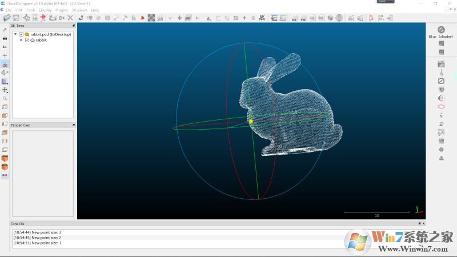This screenshot has height=257, width=457.
Task: Set the FRONT view cube icon
Action: [5, 158]
